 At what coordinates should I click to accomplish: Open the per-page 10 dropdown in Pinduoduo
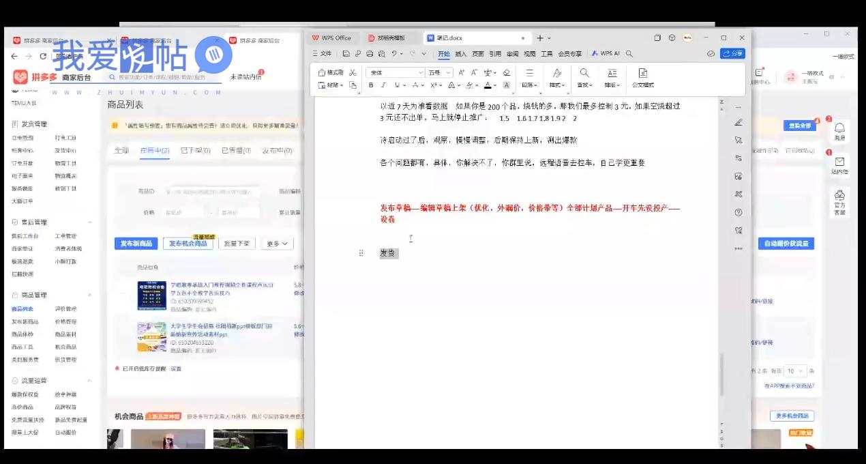pyautogui.click(x=794, y=371)
